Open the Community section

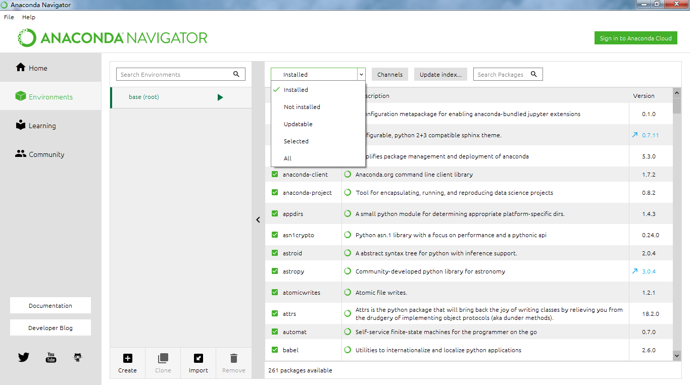(45, 154)
